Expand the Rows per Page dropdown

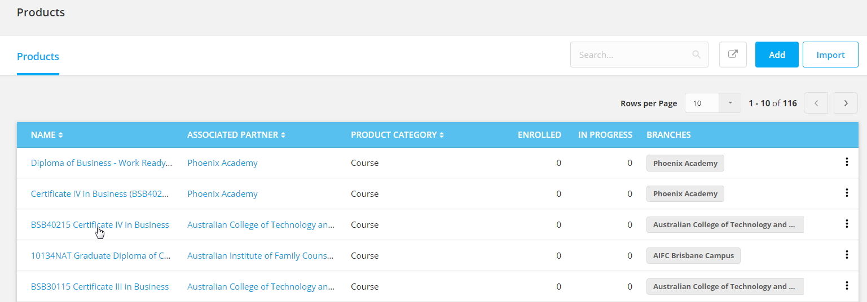pos(730,103)
